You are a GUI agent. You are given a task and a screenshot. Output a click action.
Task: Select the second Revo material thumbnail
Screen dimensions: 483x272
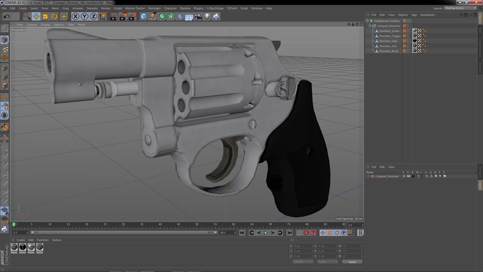tap(23, 247)
